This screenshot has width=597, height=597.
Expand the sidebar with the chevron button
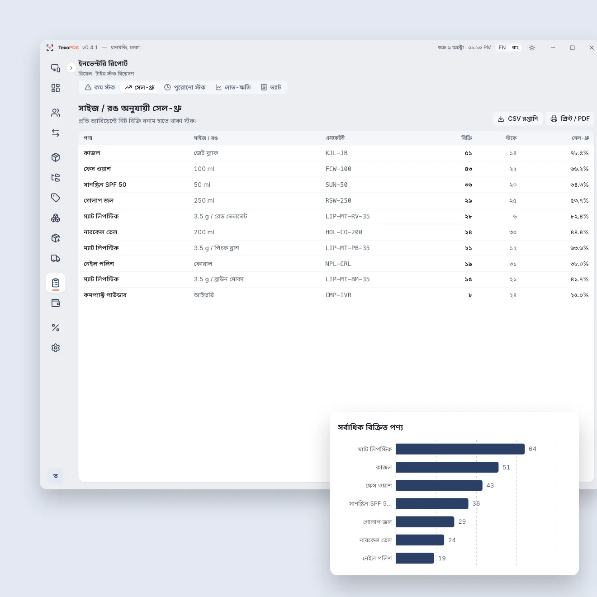click(71, 68)
